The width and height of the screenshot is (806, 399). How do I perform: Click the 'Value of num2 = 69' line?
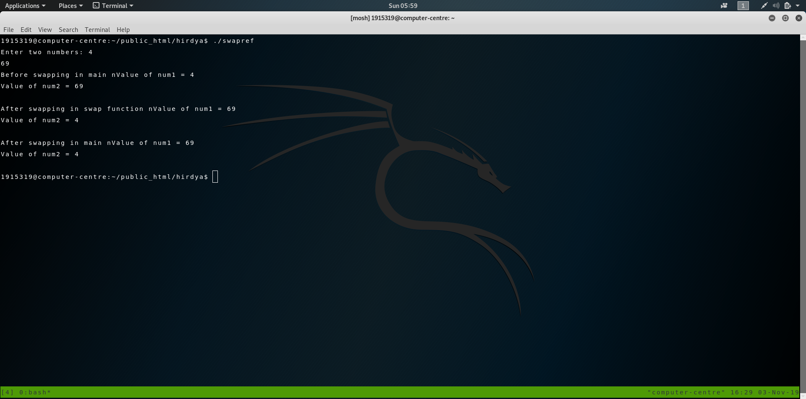coord(42,86)
